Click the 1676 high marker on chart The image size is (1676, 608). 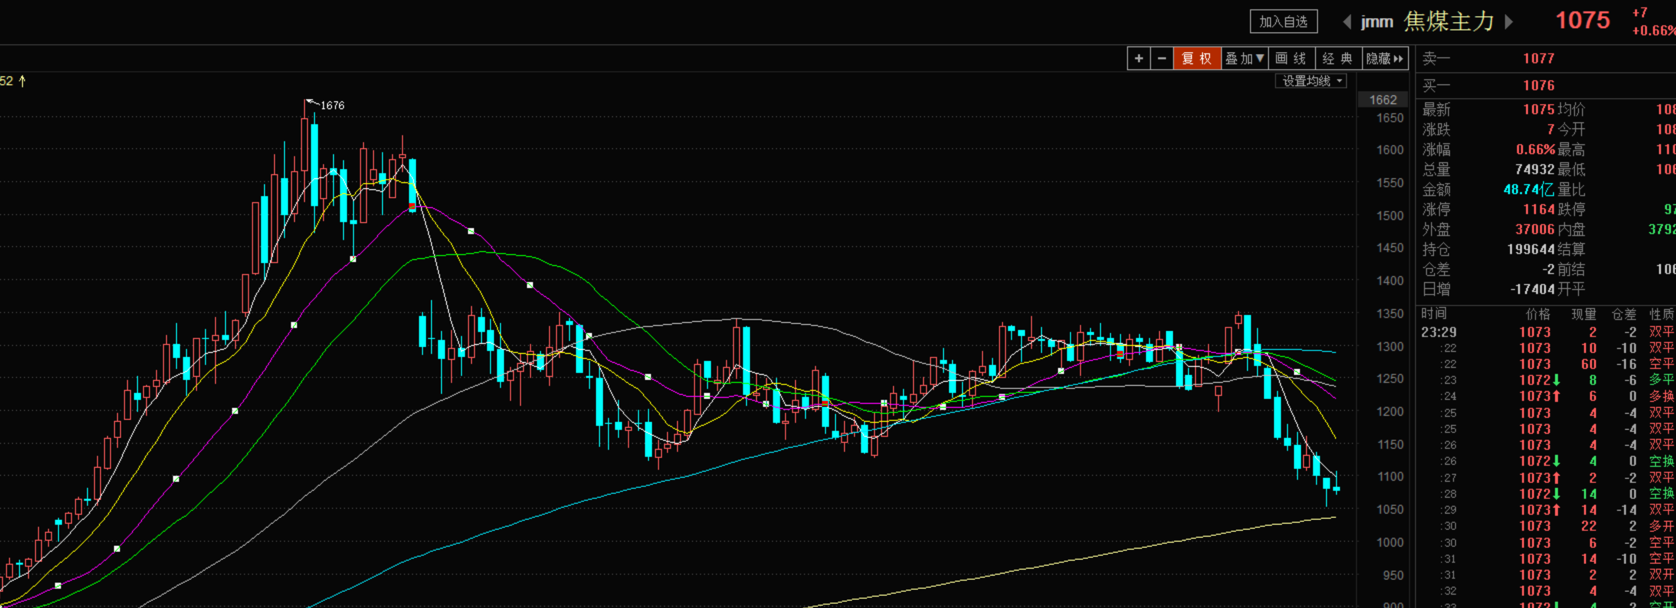332,105
